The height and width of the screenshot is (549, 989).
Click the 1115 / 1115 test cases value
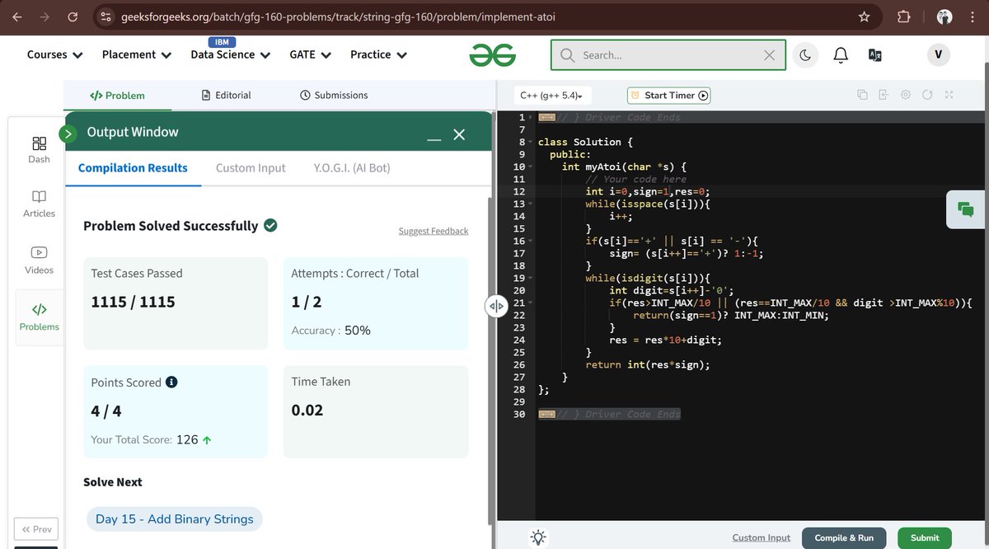pos(134,302)
